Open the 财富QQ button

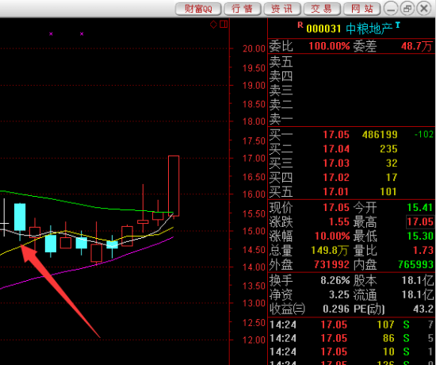tap(198, 9)
